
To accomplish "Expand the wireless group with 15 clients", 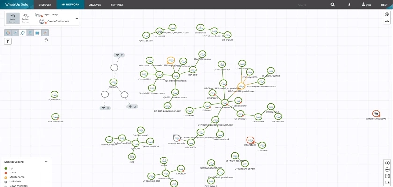I will pos(105,108).
